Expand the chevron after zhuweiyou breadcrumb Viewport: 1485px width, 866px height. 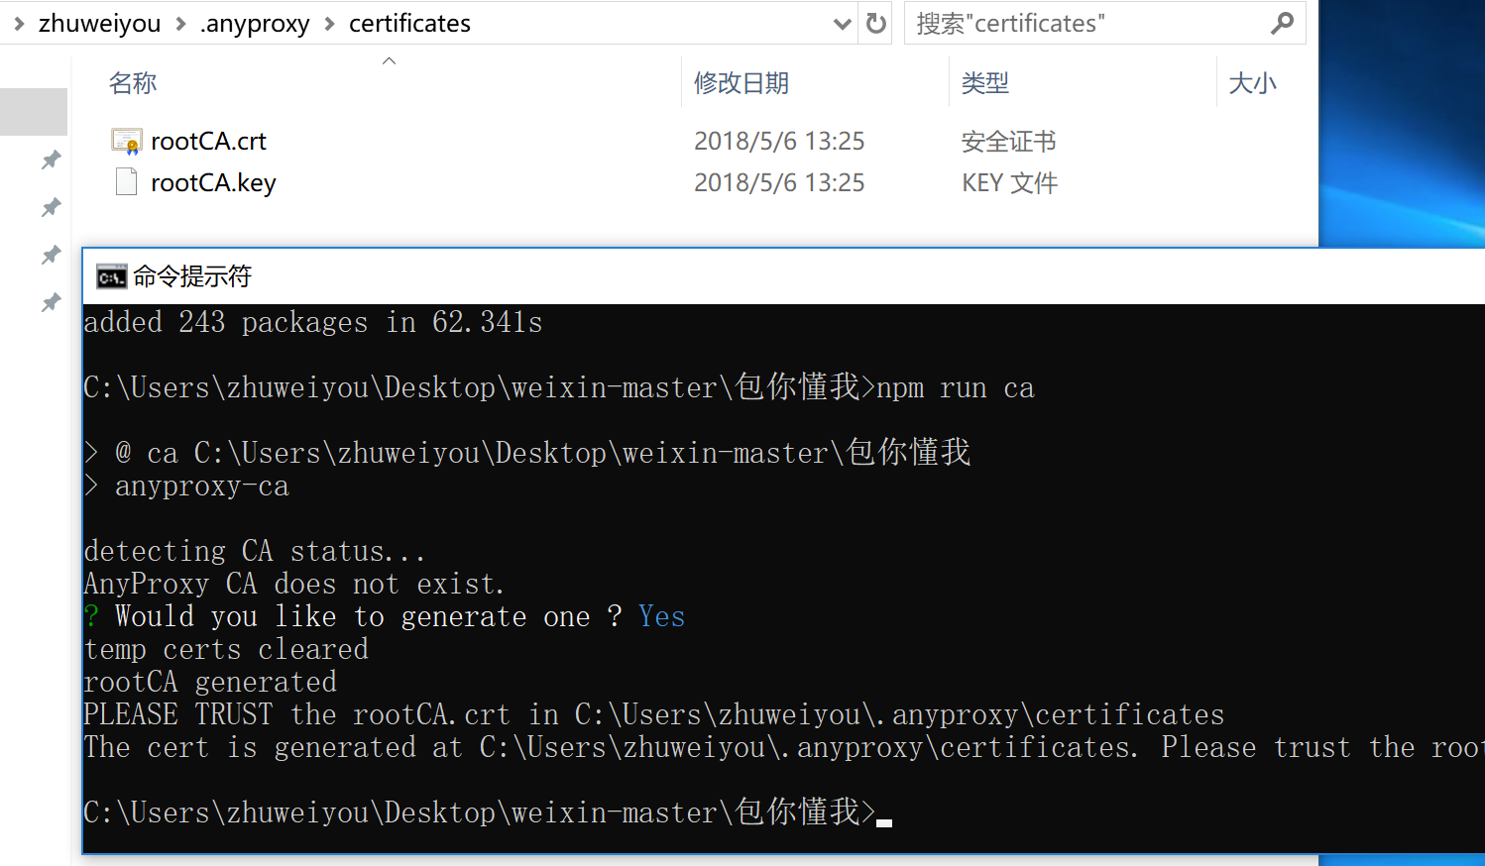pos(180,24)
